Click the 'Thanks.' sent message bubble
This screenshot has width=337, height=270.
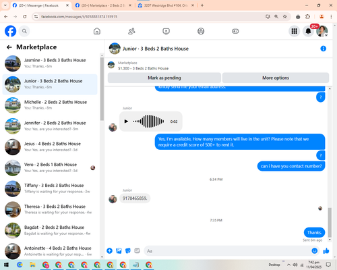[314, 232]
